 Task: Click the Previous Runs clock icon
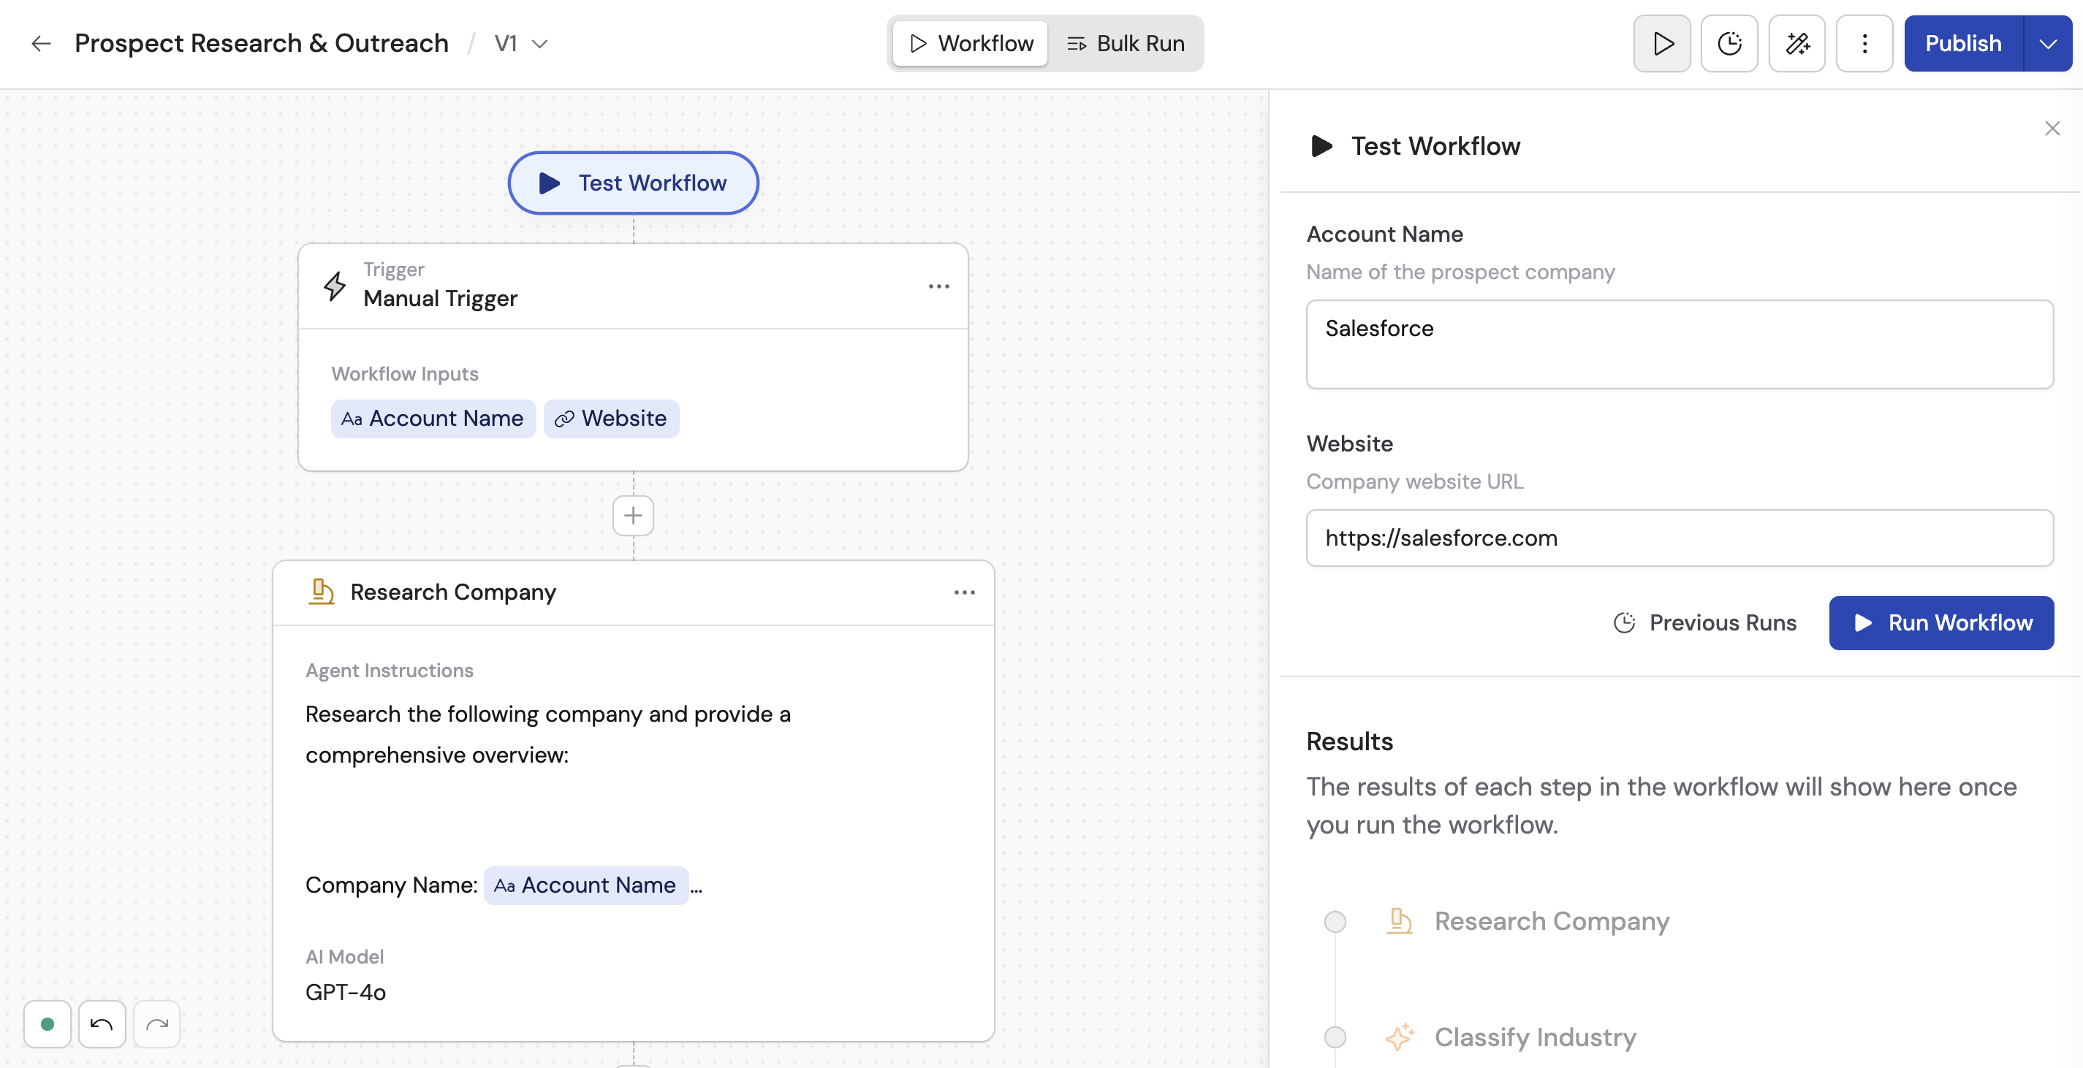1625,622
